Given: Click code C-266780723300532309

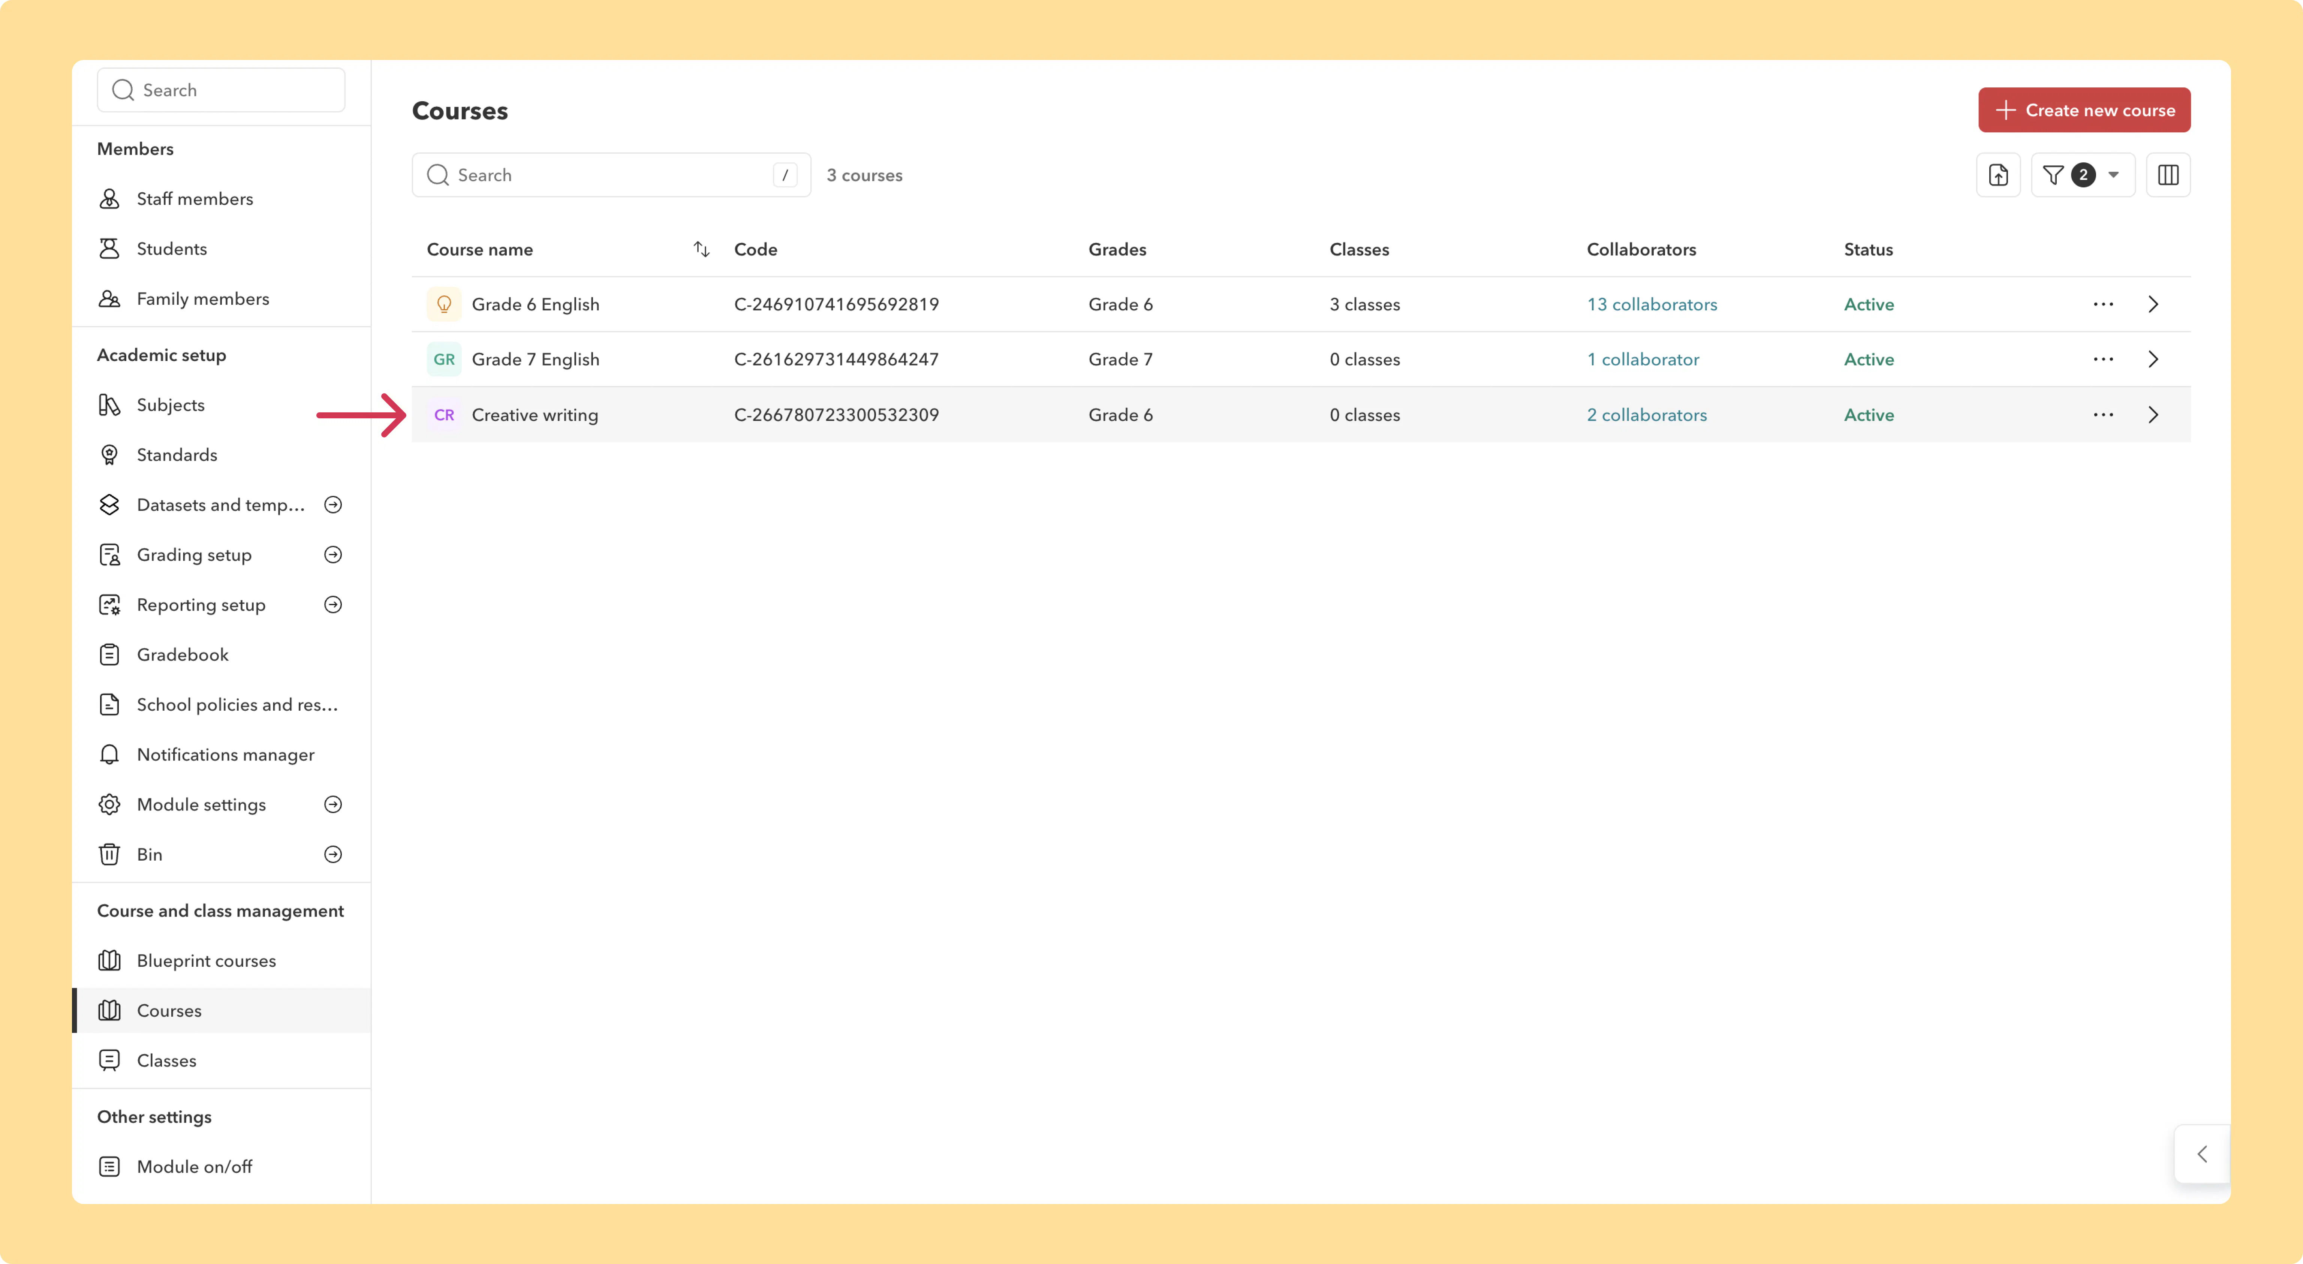Looking at the screenshot, I should tap(837, 415).
